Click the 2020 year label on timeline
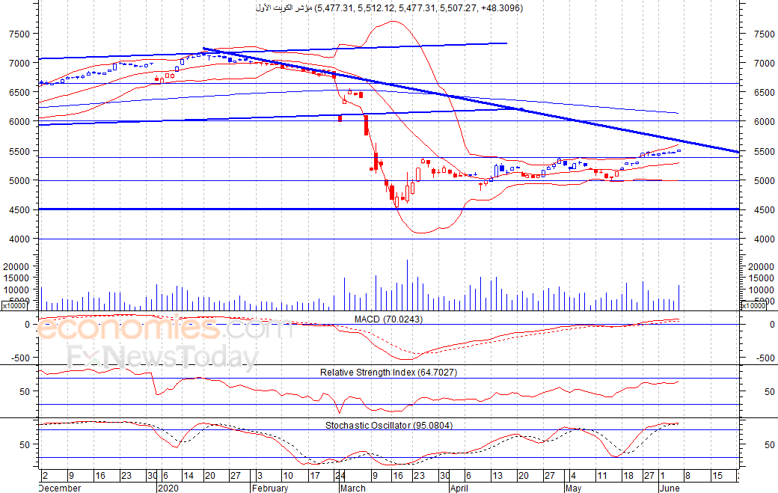The image size is (778, 493). (168, 488)
